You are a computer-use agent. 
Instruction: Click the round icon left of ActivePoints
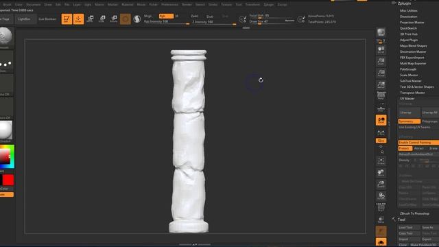301,19
